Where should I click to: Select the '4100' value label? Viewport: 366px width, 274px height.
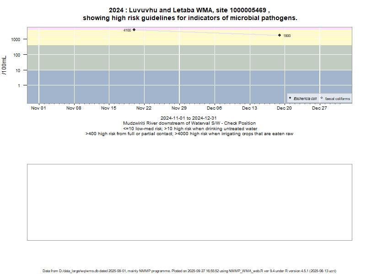click(x=127, y=30)
